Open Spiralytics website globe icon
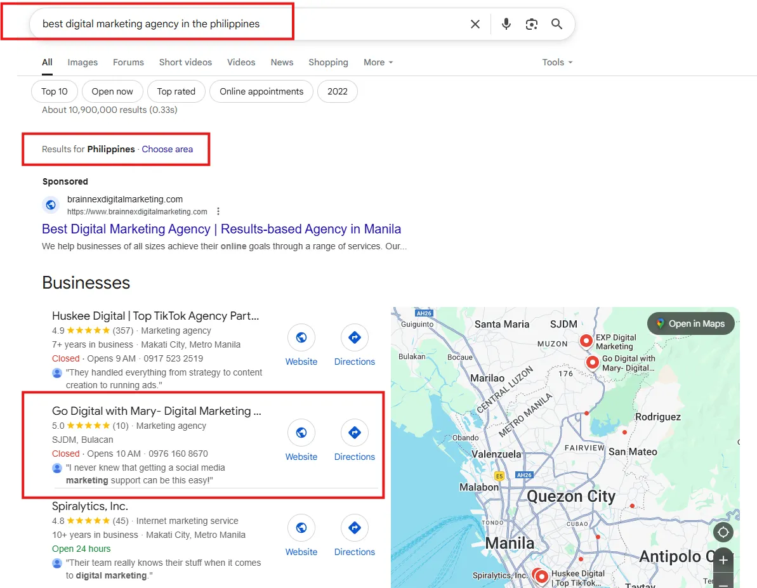Viewport: 757px width, 588px height. click(301, 528)
